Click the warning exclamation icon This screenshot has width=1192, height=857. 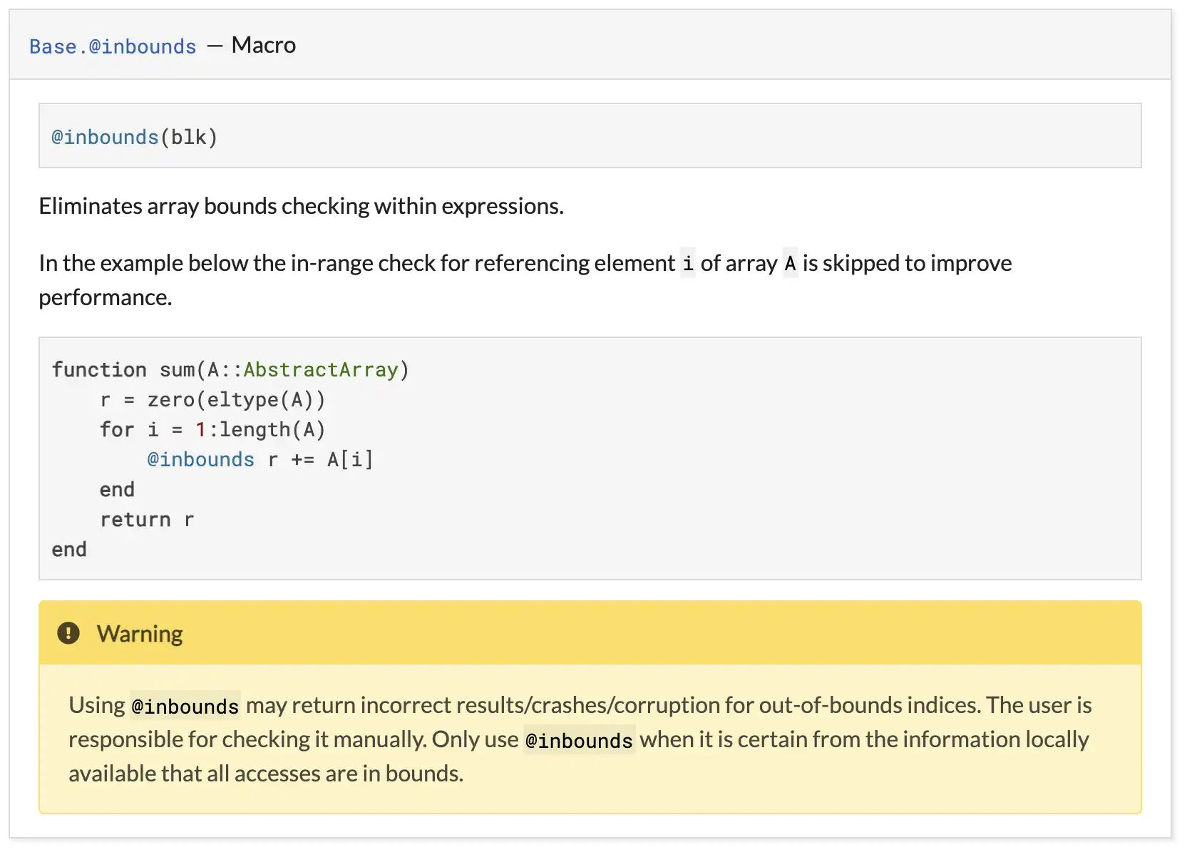(68, 633)
